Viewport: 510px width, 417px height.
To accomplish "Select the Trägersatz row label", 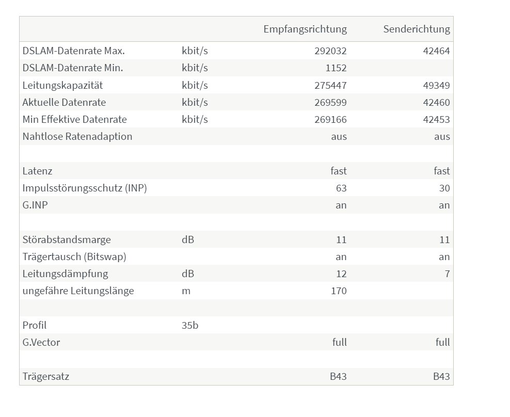I will tap(46, 377).
